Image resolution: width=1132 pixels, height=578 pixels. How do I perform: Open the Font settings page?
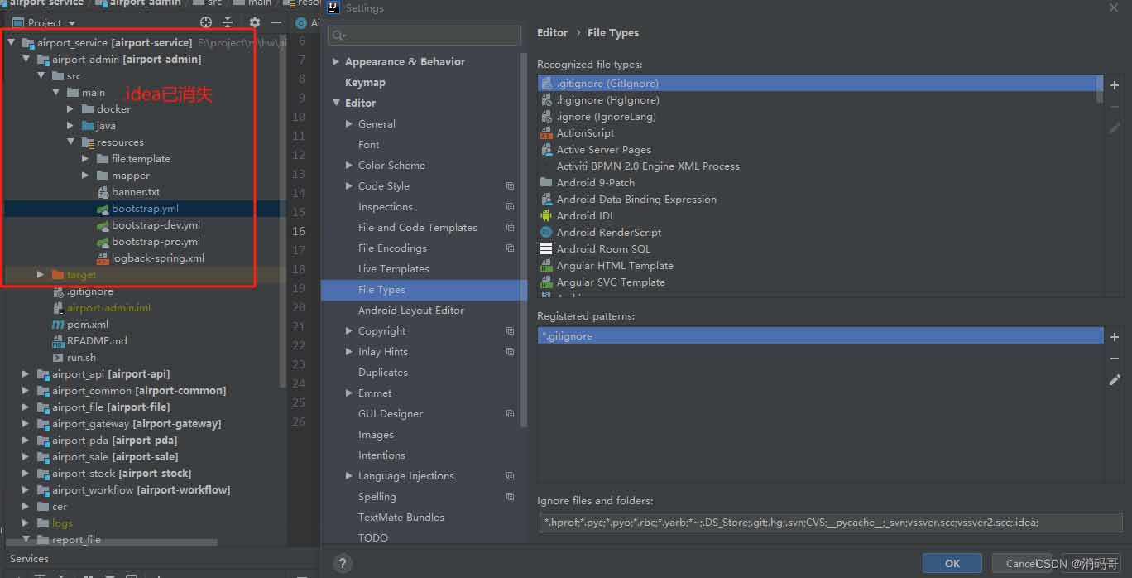coord(368,145)
